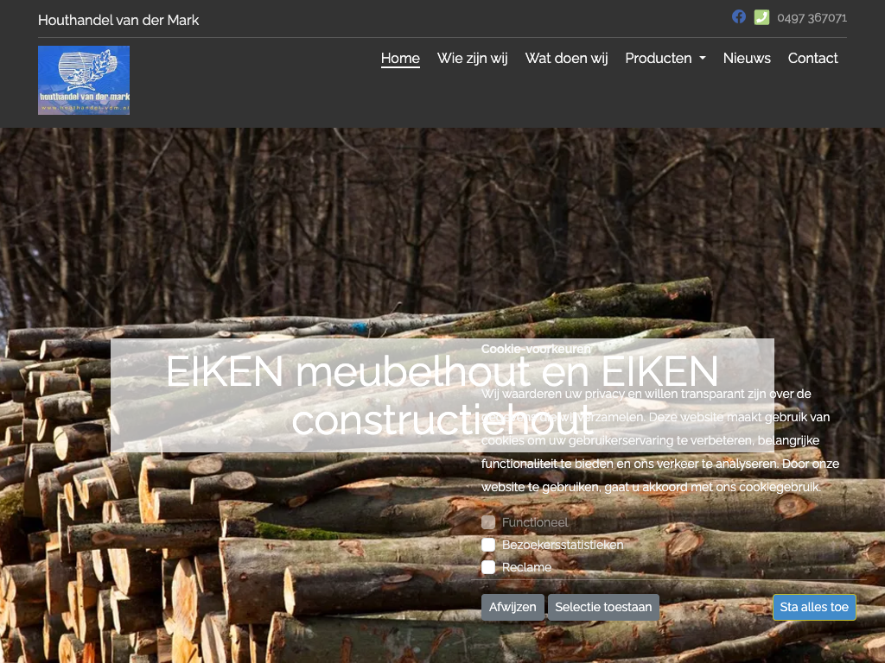Open the Contact page
This screenshot has height=663, width=885.
coord(812,59)
